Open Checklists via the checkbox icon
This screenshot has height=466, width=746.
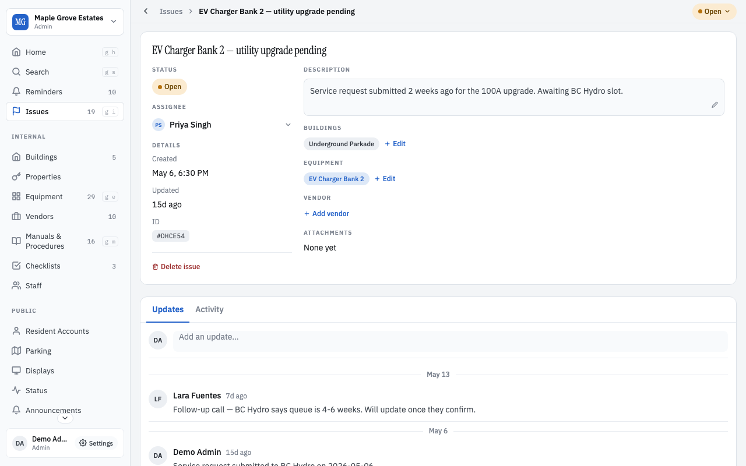16,266
